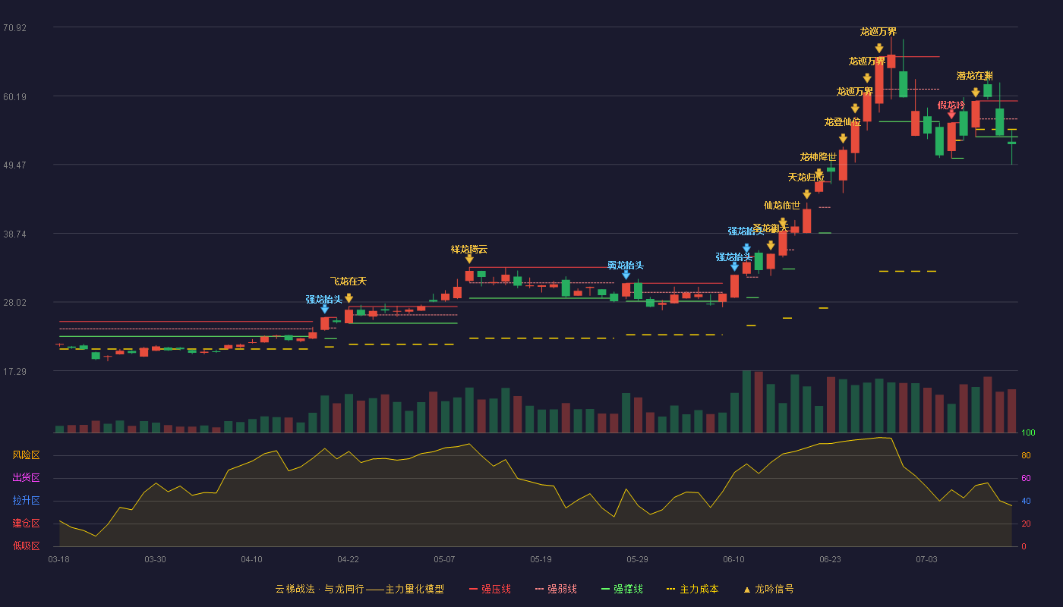
Task: Toggle the 龙吟信号 legend series
Action: point(768,589)
